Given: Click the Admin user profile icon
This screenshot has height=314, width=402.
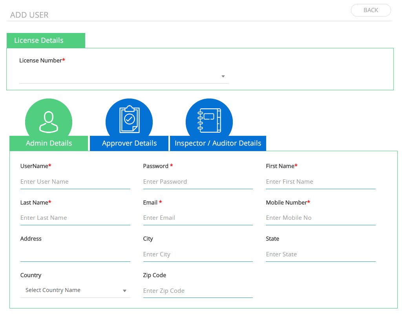Looking at the screenshot, I should (x=49, y=122).
